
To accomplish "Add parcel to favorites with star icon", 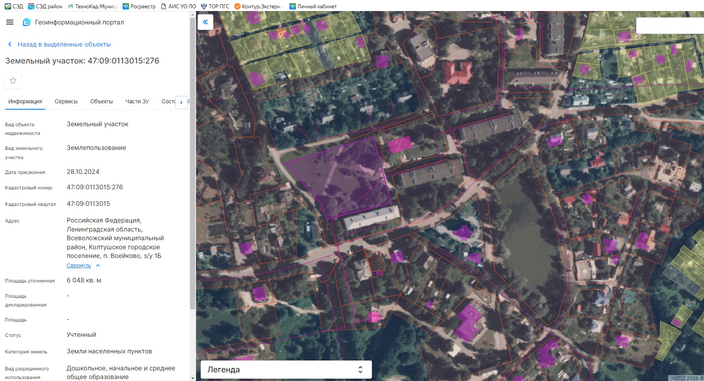I will click(x=13, y=80).
